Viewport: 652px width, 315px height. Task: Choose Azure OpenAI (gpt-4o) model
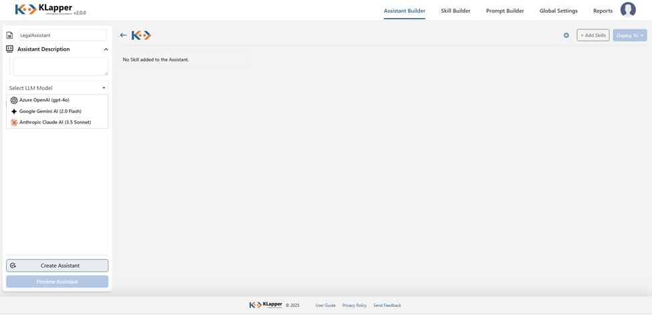pos(58,100)
